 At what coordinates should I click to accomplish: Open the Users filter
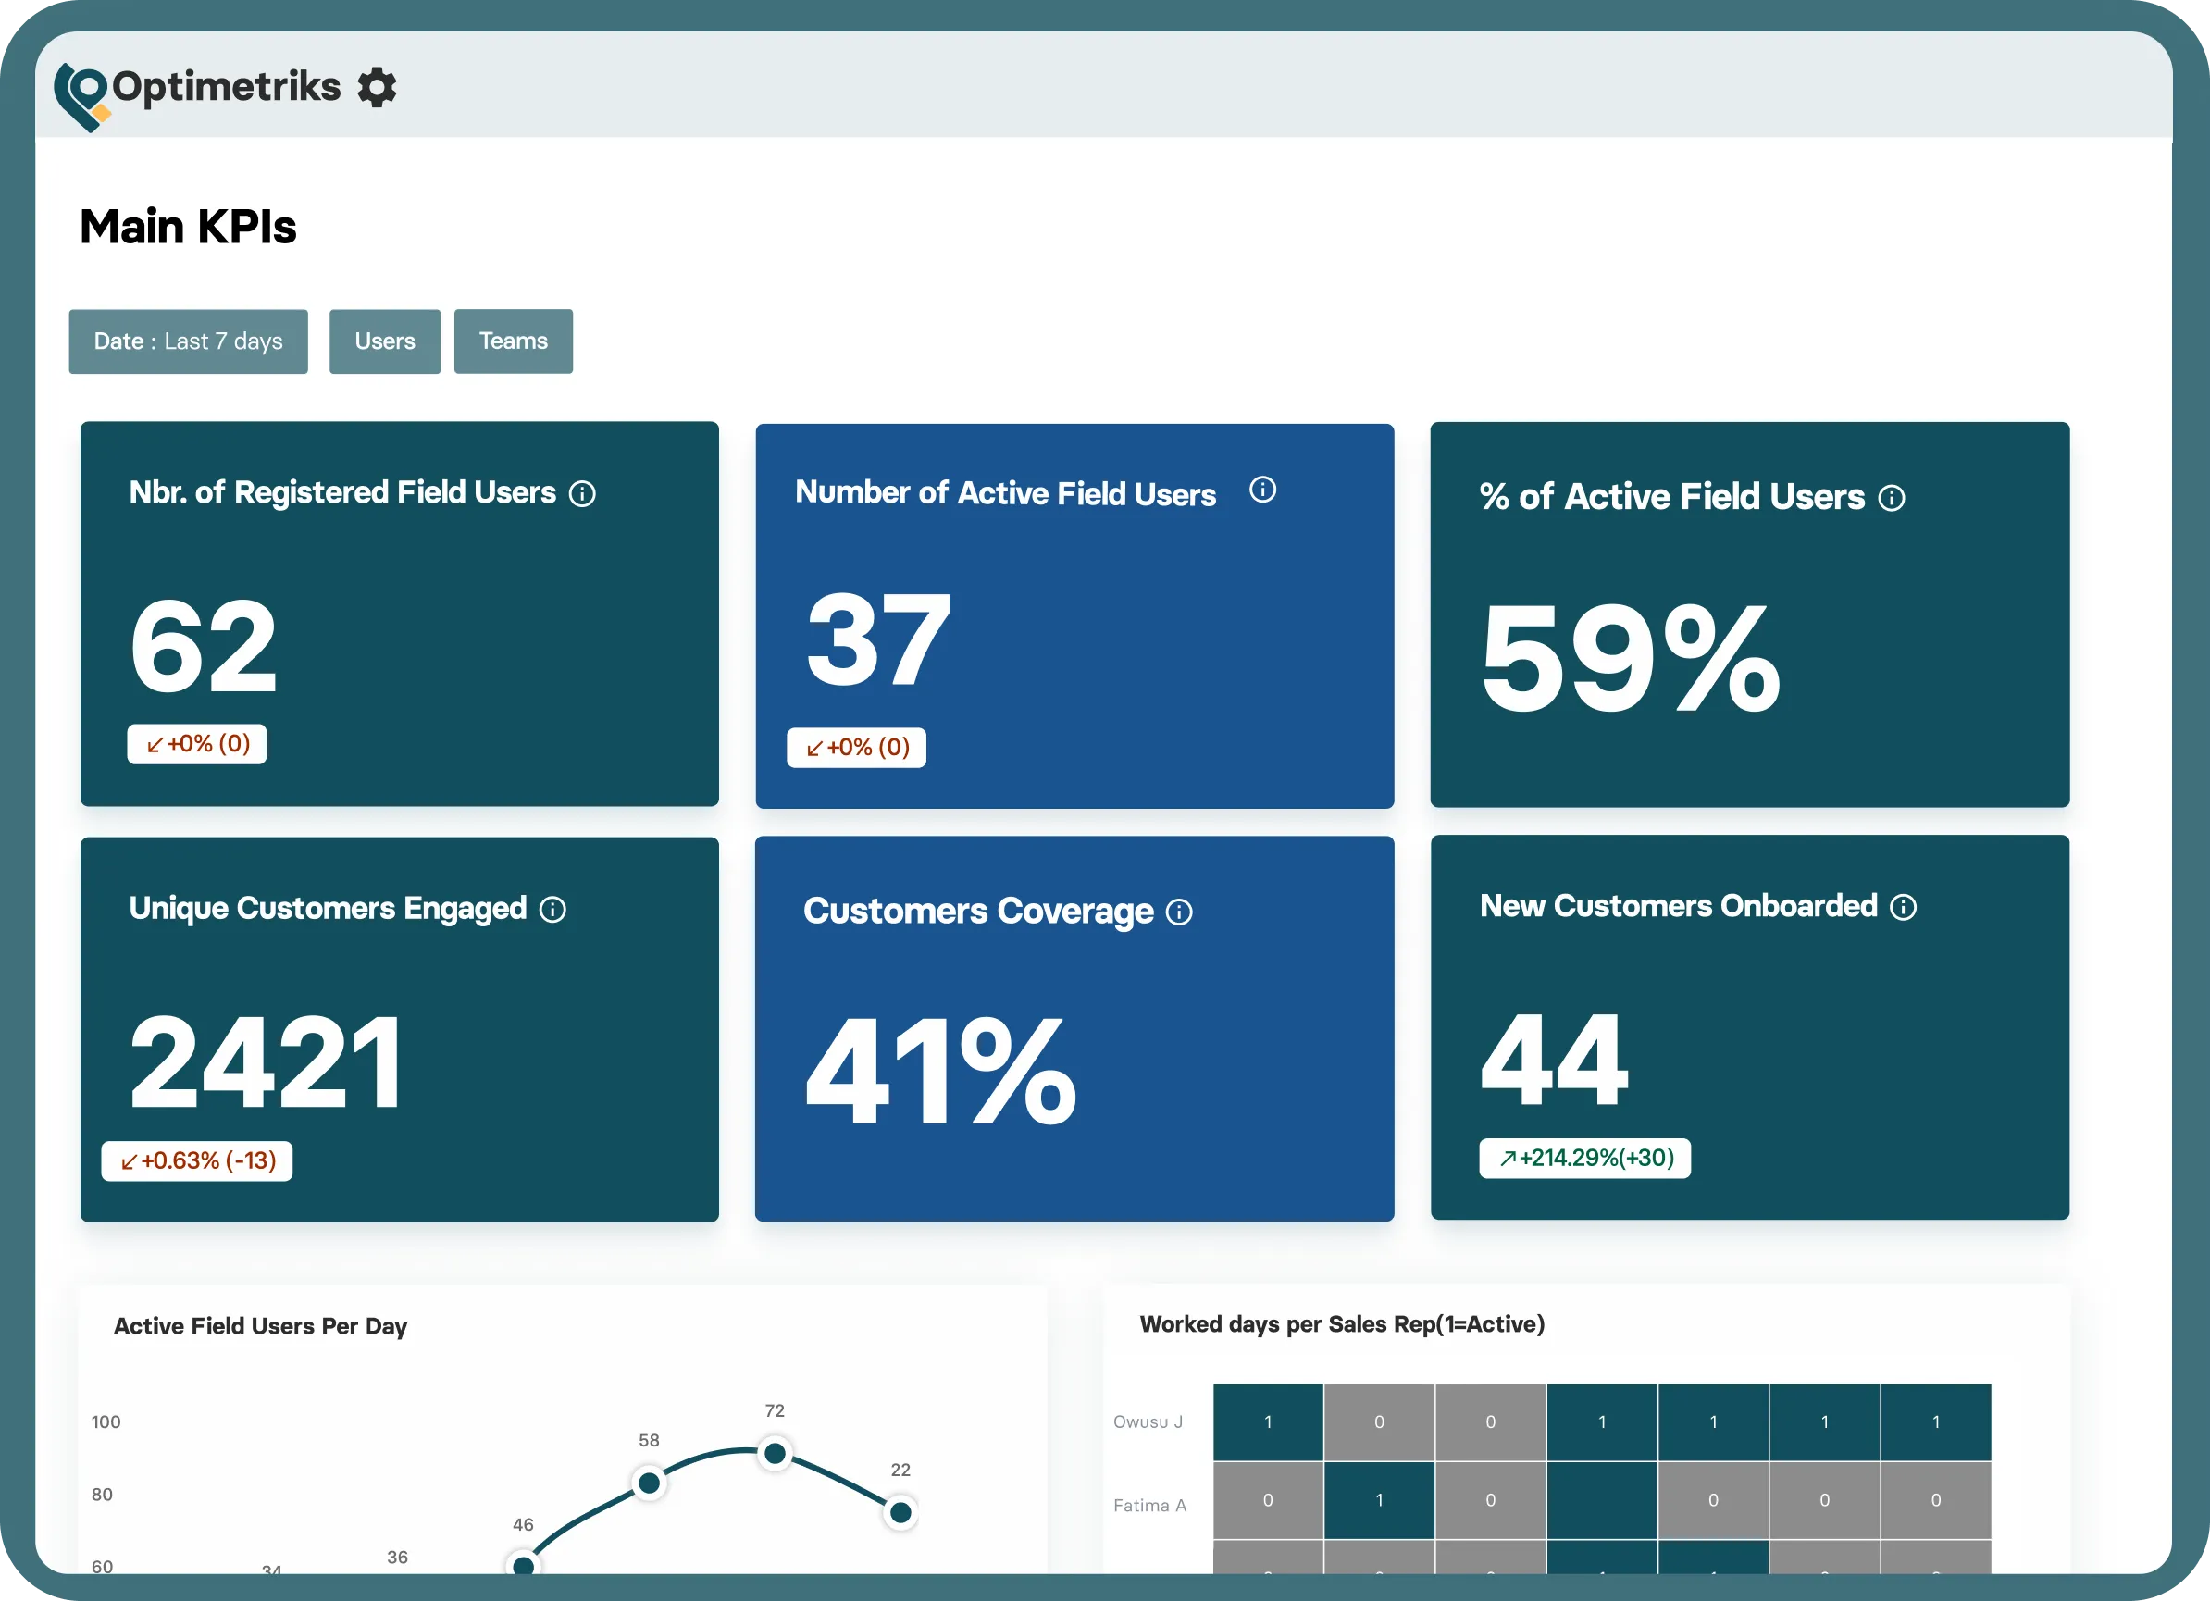tap(385, 341)
